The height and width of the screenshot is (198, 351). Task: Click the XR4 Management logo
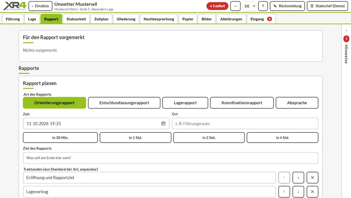coord(15,6)
